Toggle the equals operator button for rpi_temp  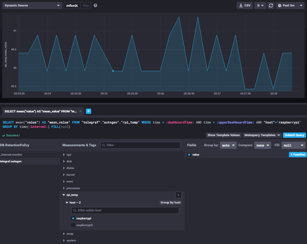[179, 195]
